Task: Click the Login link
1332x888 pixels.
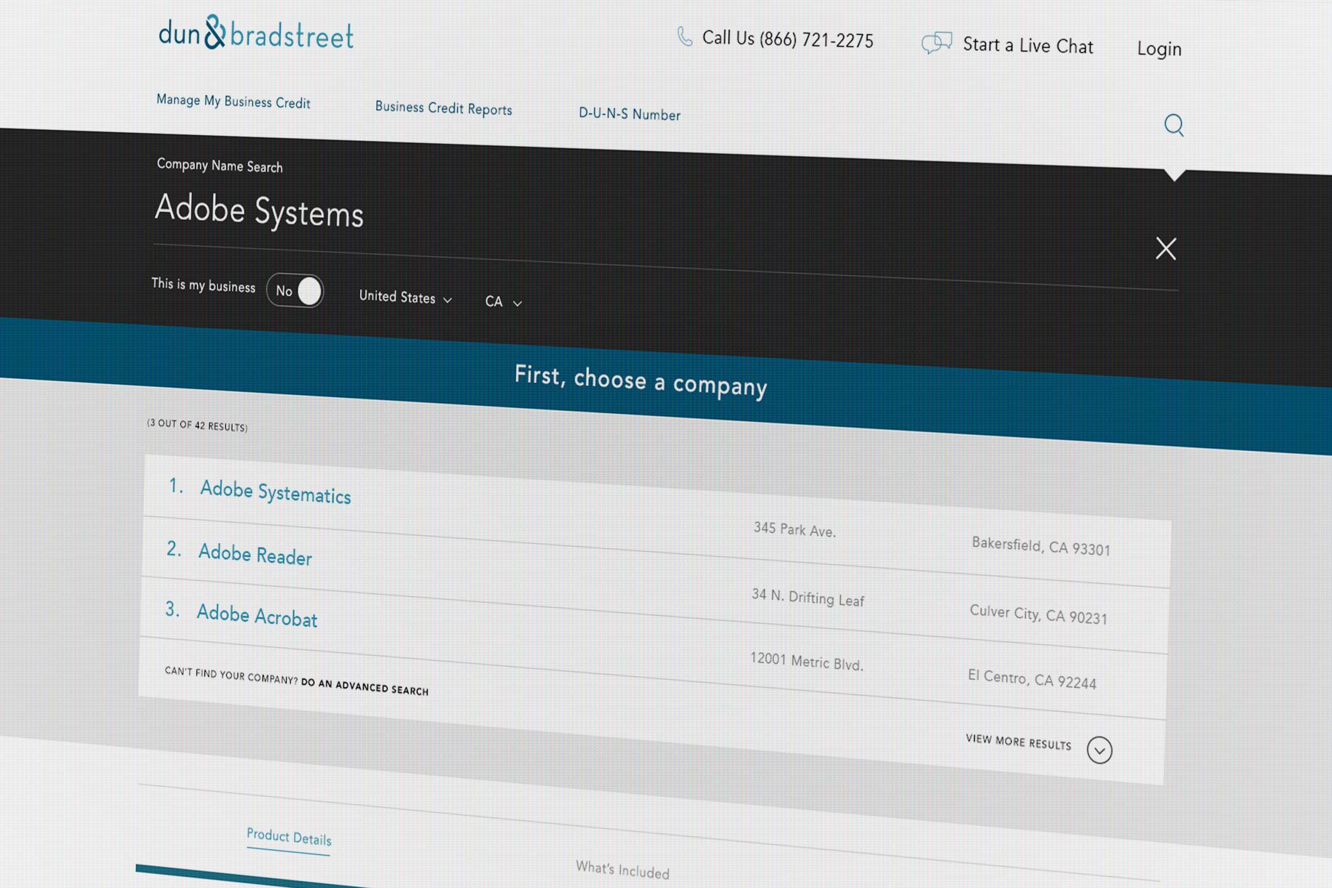Action: [x=1159, y=49]
